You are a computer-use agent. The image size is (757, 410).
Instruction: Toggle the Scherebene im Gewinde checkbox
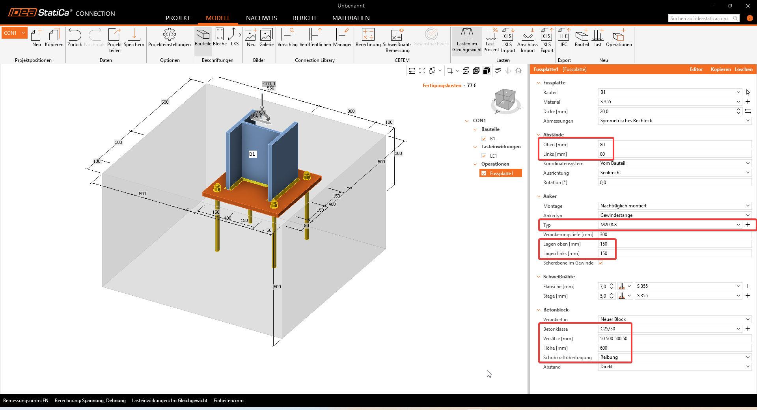pos(600,263)
